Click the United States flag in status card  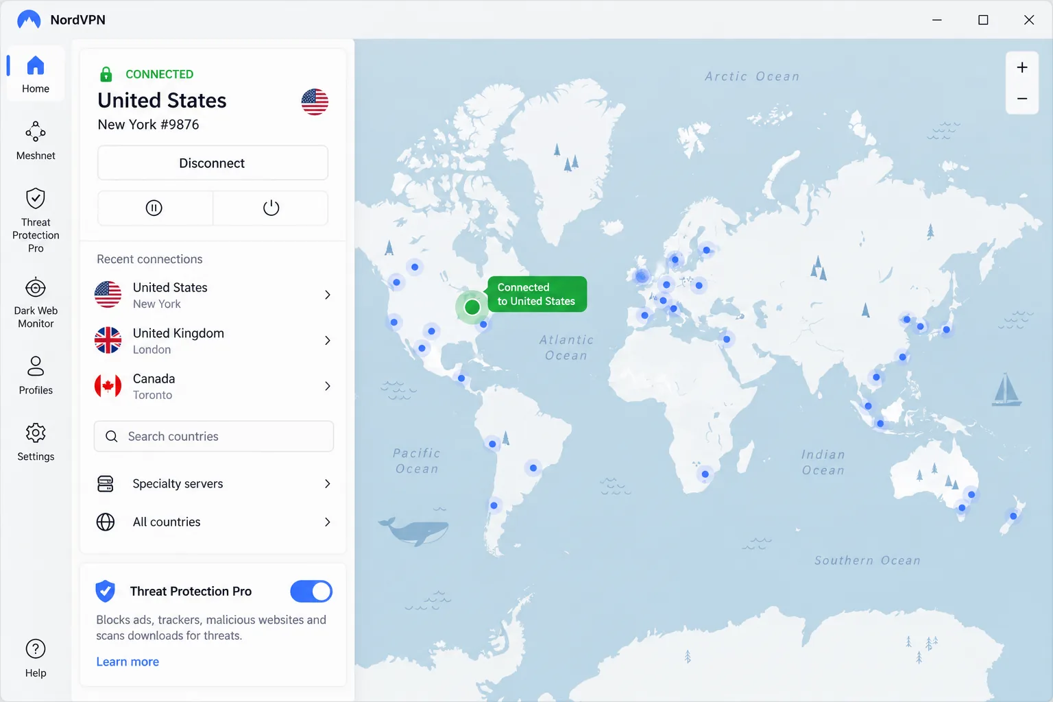315,101
